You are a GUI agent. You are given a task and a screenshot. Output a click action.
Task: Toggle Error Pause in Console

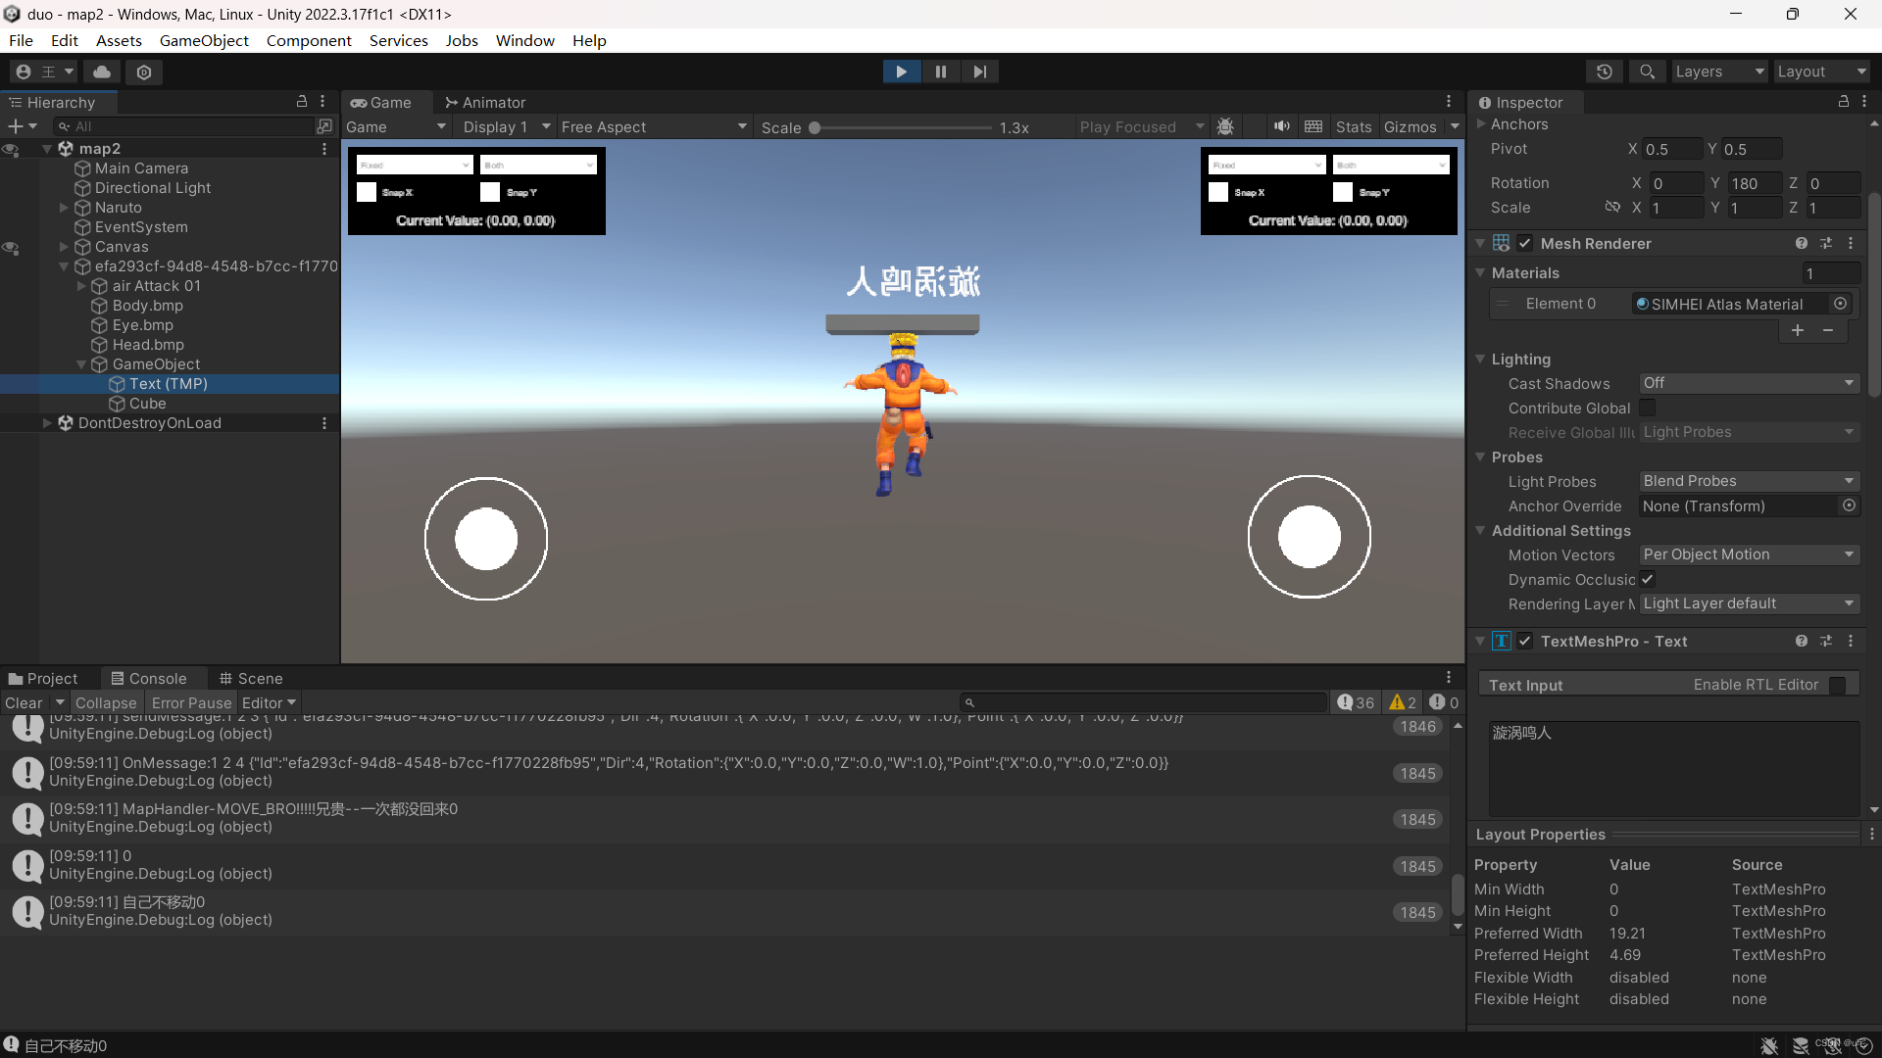click(191, 702)
